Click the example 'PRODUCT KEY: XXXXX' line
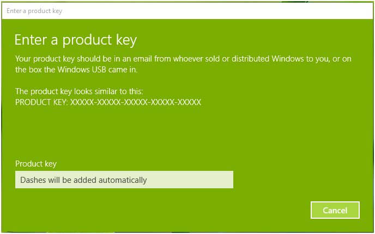Viewport: 375px width, 234px height. [108, 102]
